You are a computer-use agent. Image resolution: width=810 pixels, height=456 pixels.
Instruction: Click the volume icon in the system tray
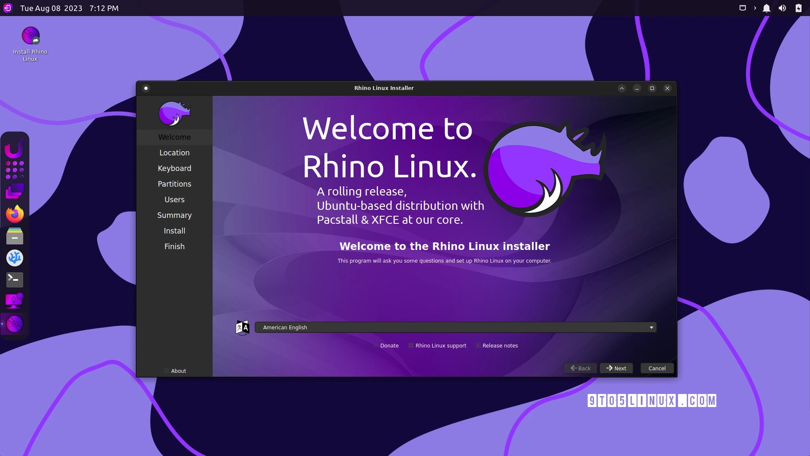[x=783, y=8]
